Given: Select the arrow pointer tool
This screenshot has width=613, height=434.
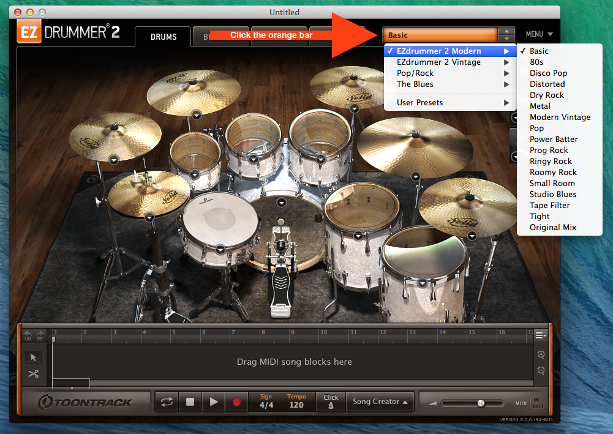Looking at the screenshot, I should tap(33, 357).
